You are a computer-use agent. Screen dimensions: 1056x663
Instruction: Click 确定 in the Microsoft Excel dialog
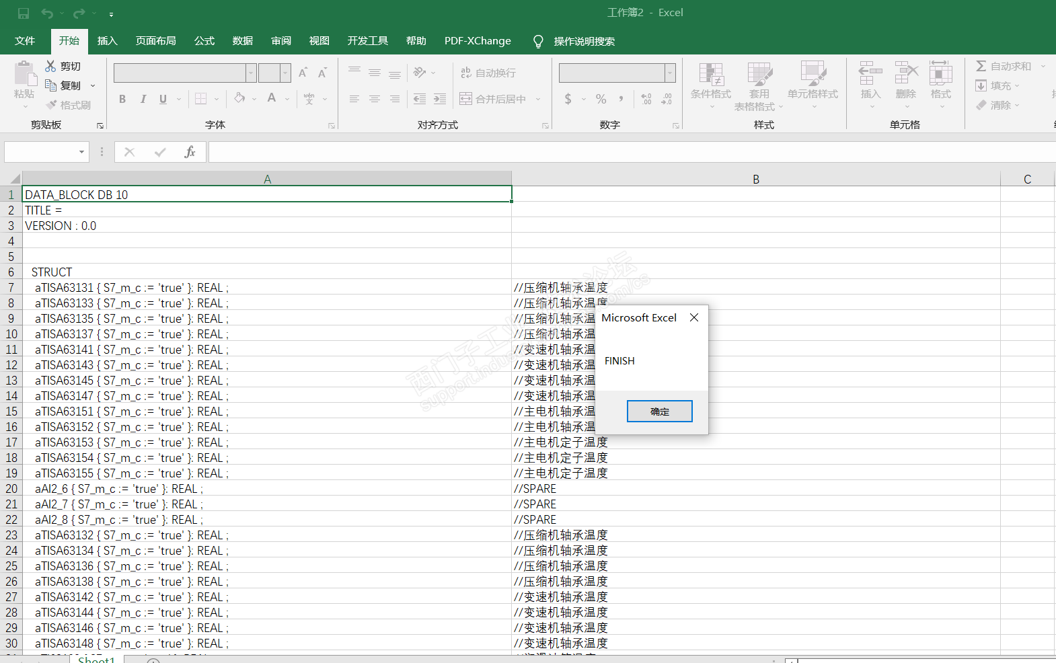[660, 412]
